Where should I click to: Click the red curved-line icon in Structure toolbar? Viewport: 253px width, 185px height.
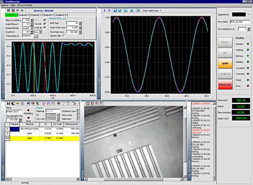pyautogui.click(x=74, y=103)
